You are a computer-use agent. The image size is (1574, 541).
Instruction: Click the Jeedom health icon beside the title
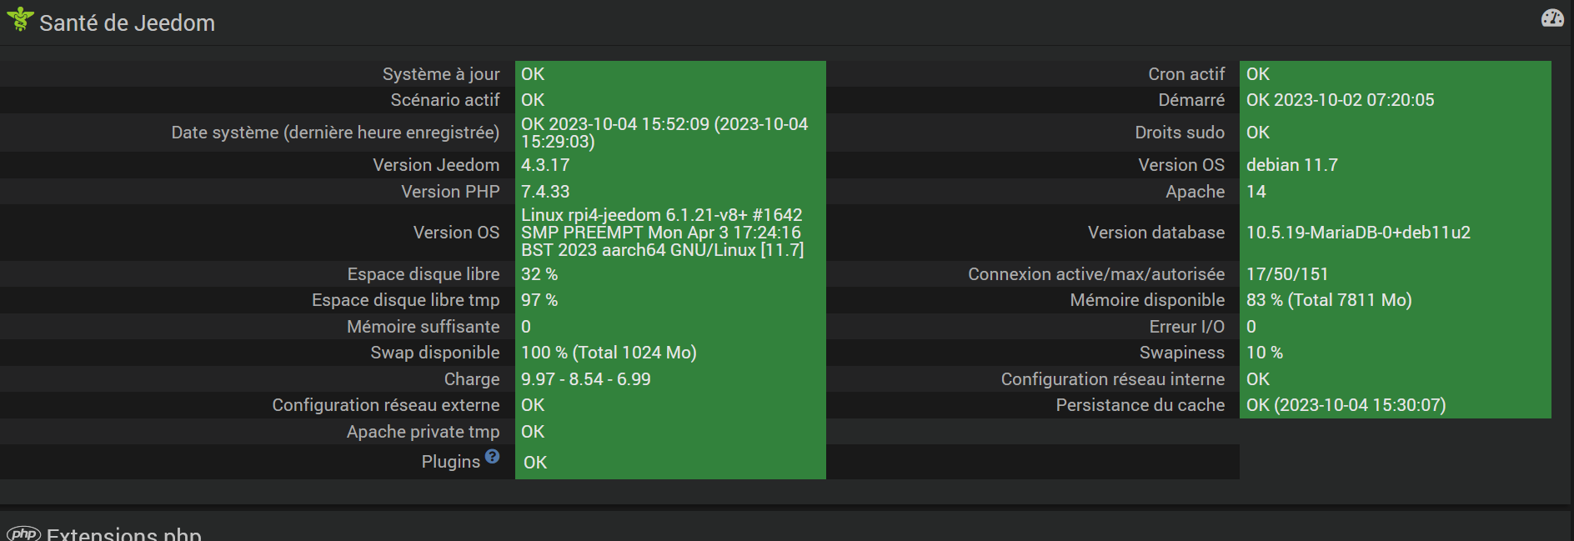[20, 19]
